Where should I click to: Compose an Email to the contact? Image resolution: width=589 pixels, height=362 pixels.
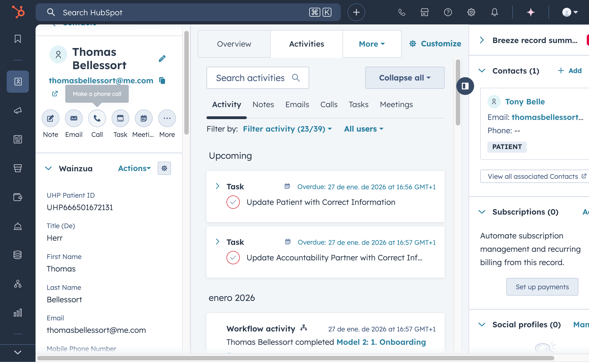click(x=74, y=119)
